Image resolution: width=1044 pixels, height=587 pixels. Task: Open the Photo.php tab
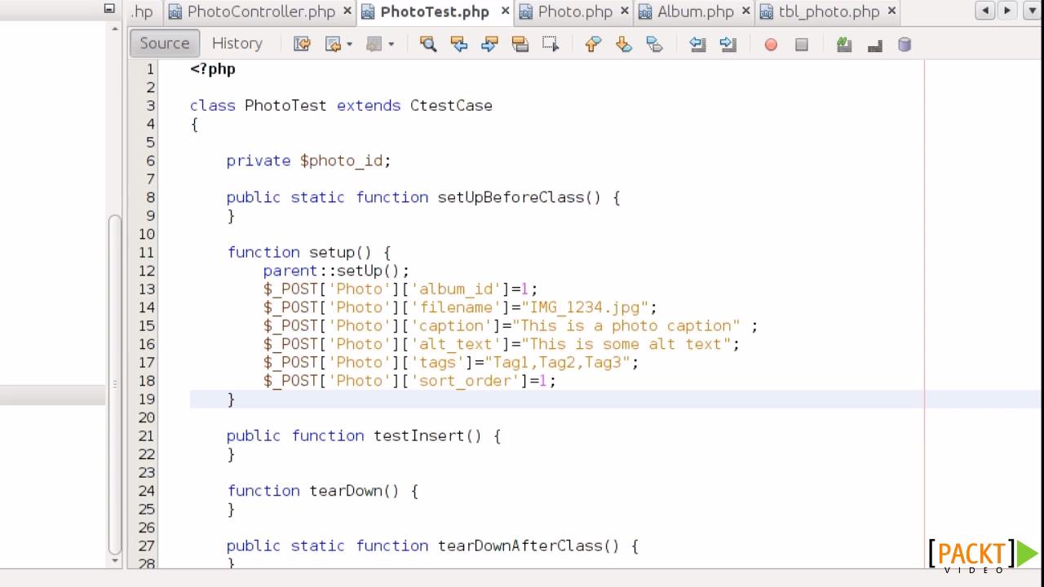click(x=575, y=11)
